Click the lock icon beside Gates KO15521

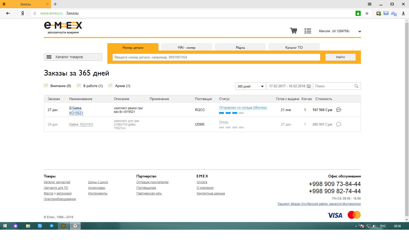tap(70, 108)
